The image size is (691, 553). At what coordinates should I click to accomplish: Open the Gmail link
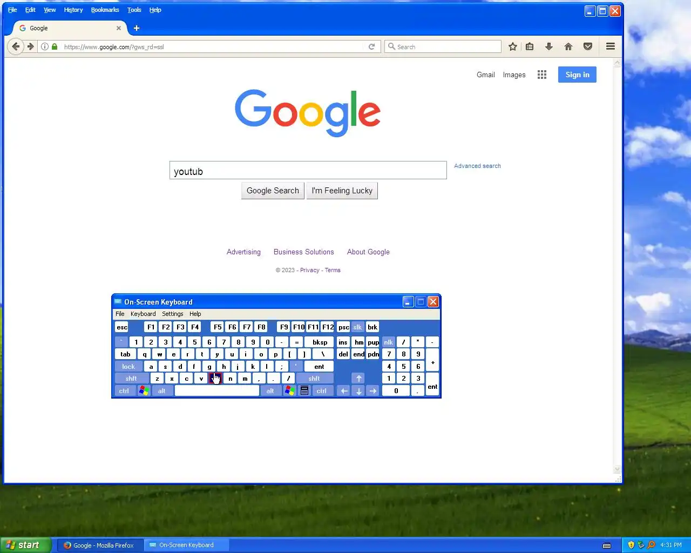[486, 75]
